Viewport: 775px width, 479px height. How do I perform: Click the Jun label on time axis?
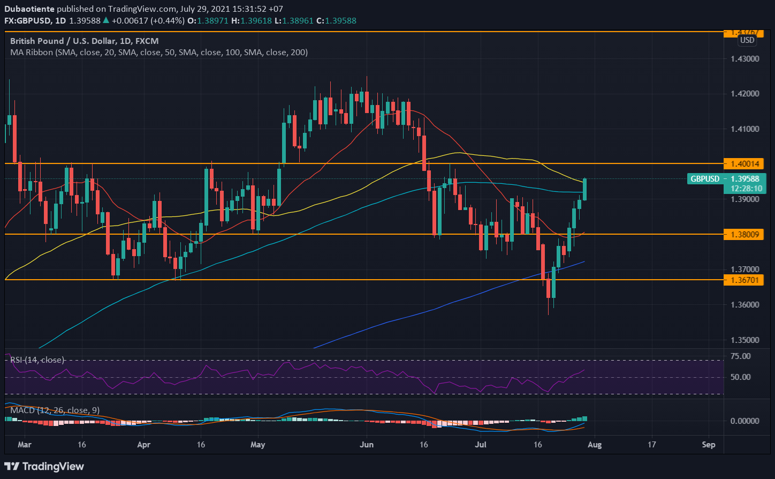click(367, 445)
